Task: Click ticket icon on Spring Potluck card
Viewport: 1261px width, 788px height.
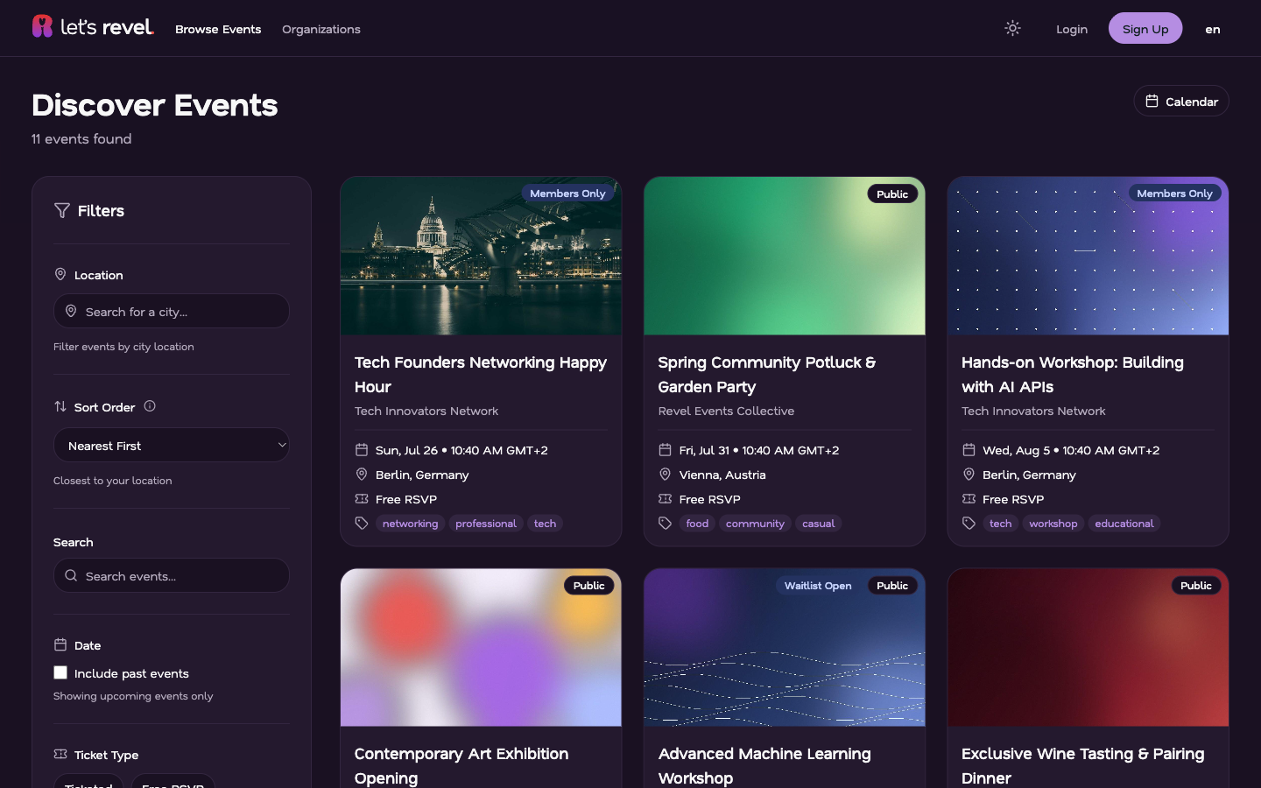Action: (666, 499)
